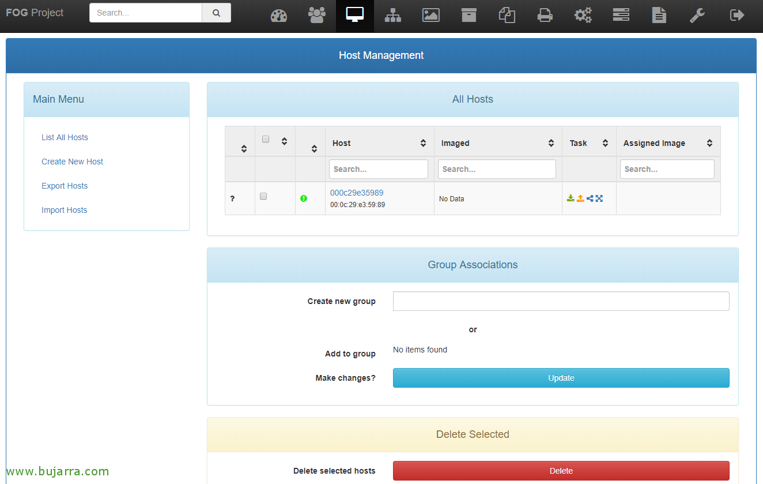This screenshot has height=484, width=763.
Task: Click the Host Management title bar
Action: point(381,55)
